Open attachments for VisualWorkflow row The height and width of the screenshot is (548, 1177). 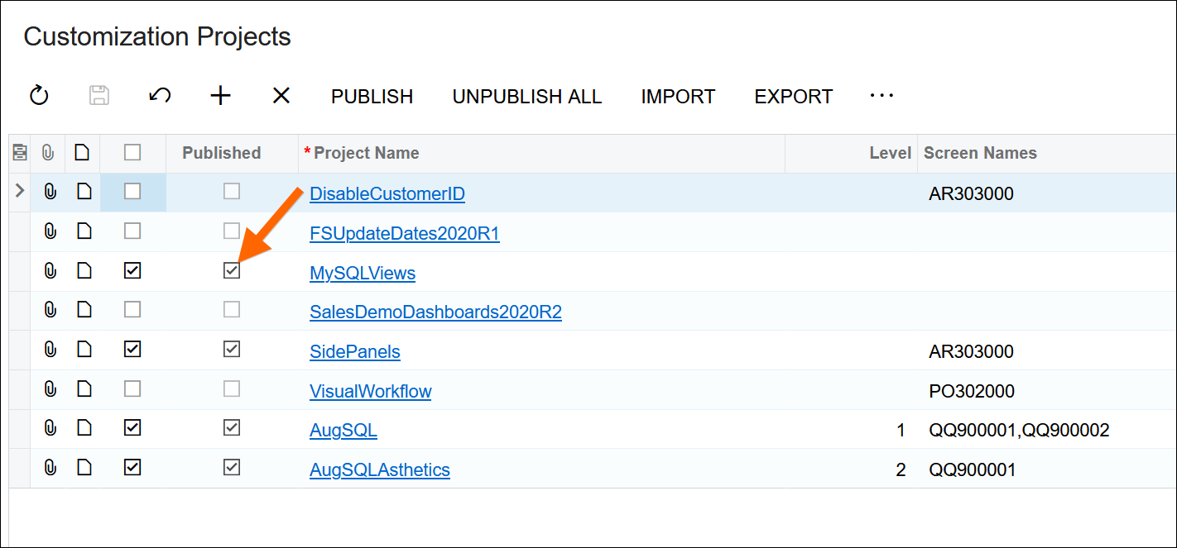pos(50,389)
